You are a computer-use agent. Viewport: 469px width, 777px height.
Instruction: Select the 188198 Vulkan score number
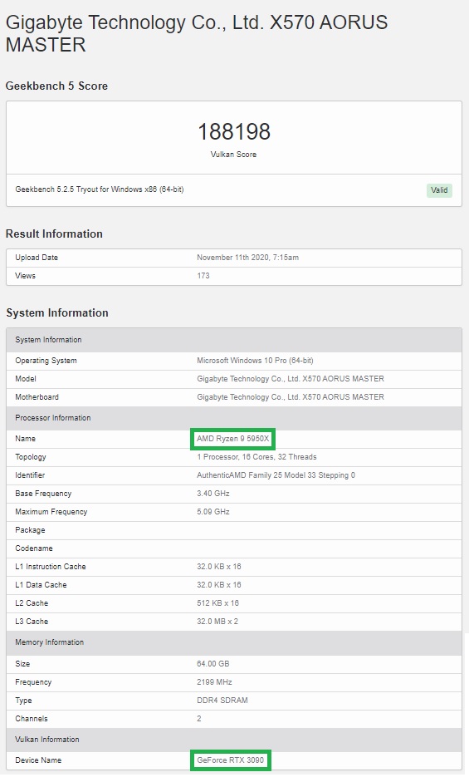click(x=234, y=132)
